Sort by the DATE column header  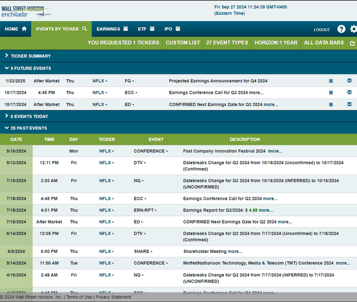16,139
